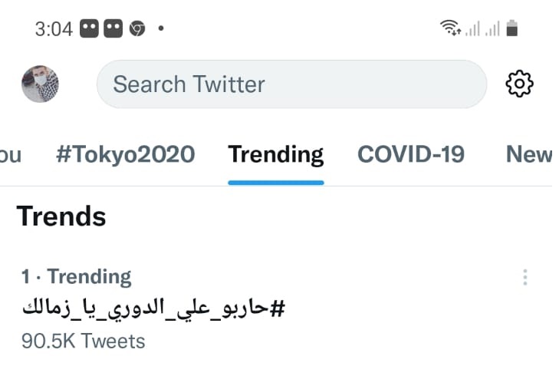Tap the 3:04 clock display
The height and width of the screenshot is (366, 559).
(54, 29)
